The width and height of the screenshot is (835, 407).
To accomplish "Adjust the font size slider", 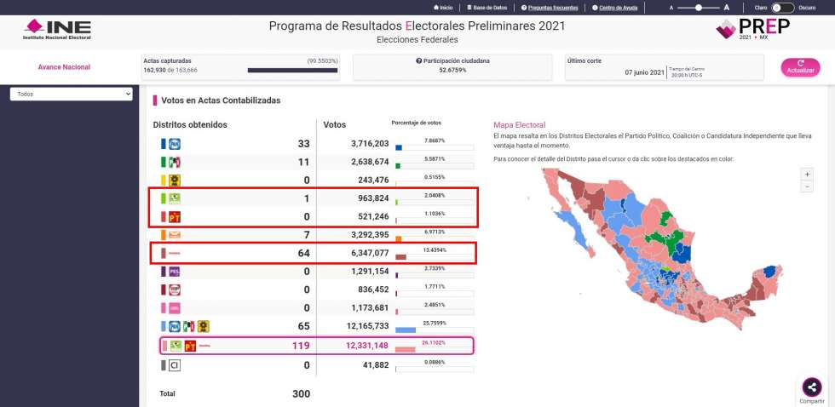I will click(699, 8).
